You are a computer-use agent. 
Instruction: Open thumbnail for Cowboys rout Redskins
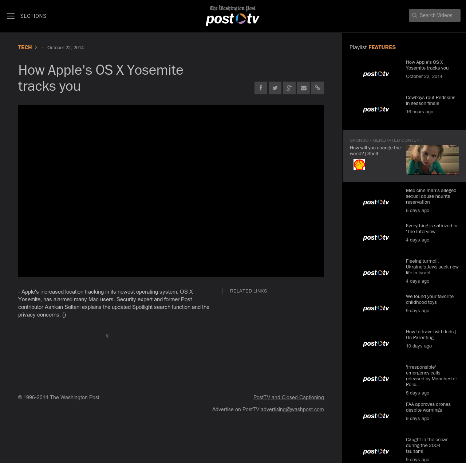pyautogui.click(x=376, y=110)
